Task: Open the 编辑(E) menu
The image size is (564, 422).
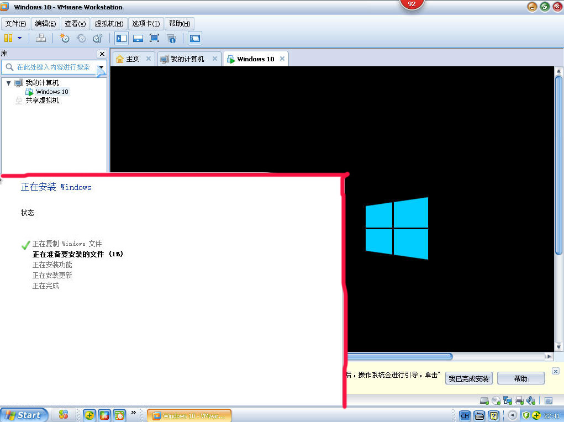Action: [x=46, y=24]
